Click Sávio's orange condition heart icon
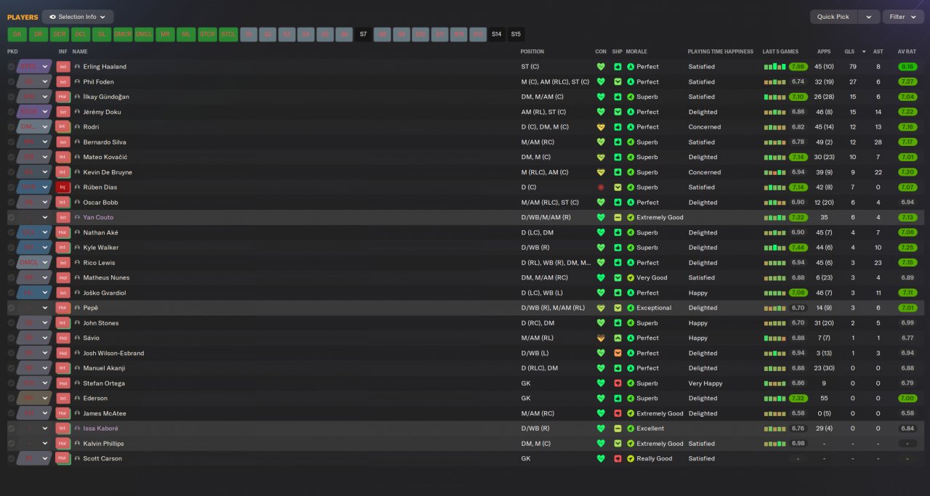The height and width of the screenshot is (496, 930). [x=600, y=338]
